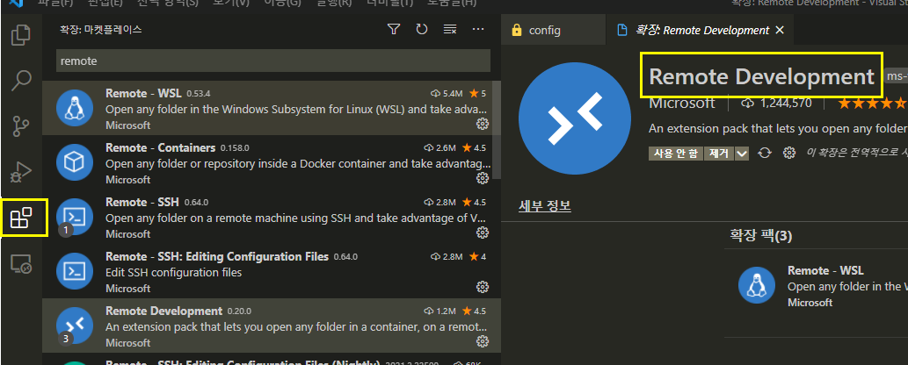Select the Remote Development extension tab
908x365 pixels.
(x=701, y=30)
